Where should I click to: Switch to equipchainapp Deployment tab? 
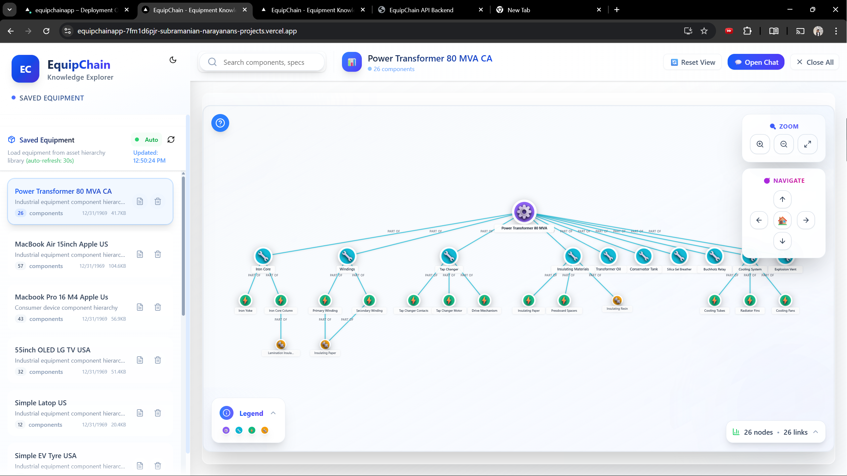pos(76,10)
